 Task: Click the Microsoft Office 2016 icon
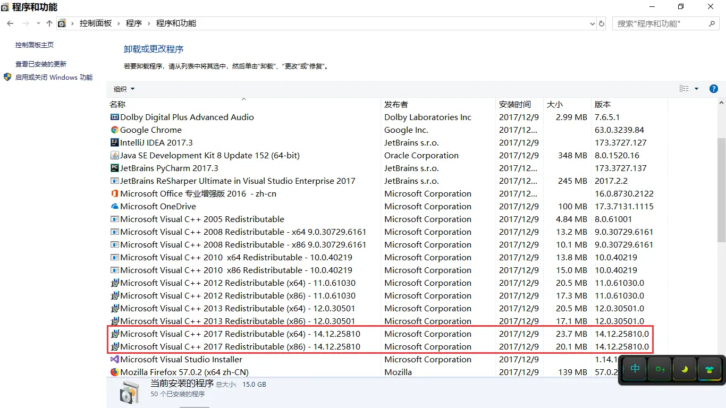click(x=114, y=193)
